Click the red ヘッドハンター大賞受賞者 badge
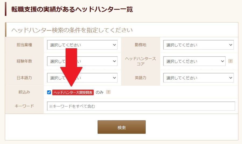The image size is (242, 144). pos(73,92)
